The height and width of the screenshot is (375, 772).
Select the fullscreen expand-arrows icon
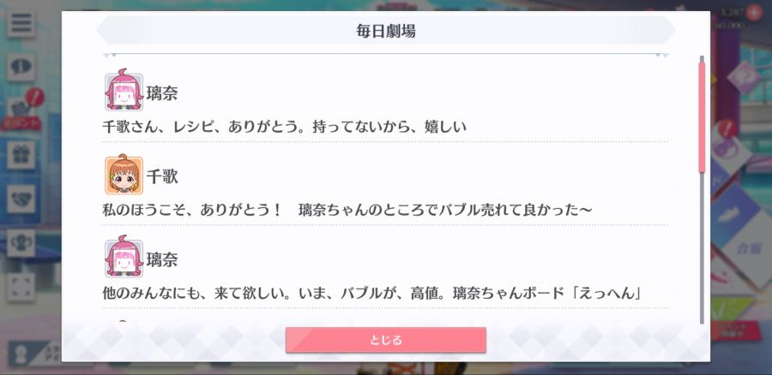point(21,287)
